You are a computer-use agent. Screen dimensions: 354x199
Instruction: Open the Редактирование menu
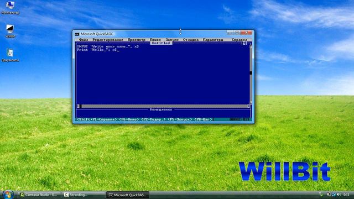point(108,40)
